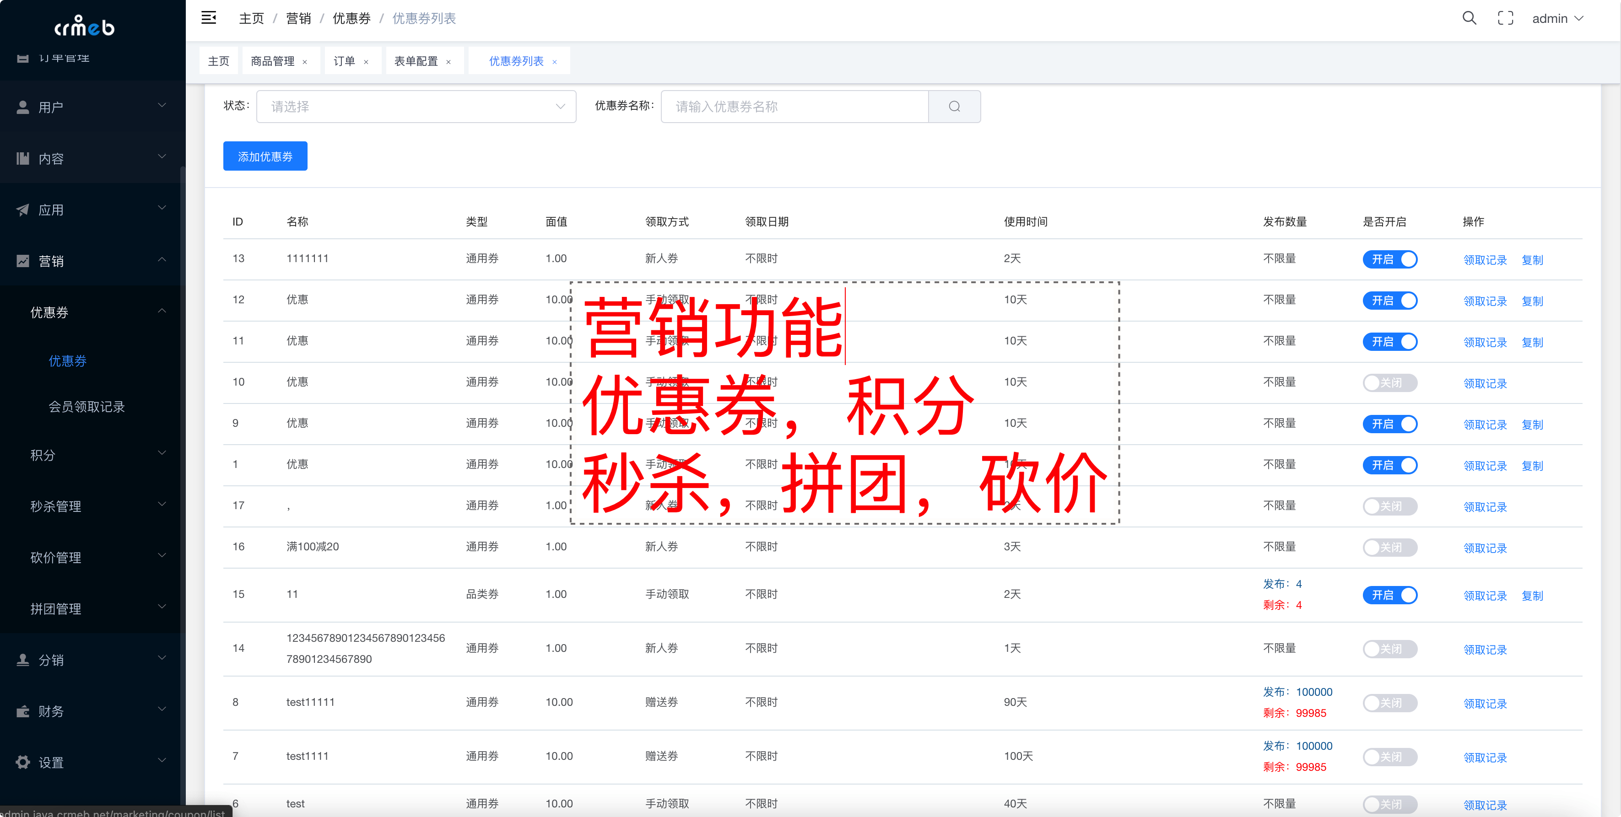Close the 商品管理 tab with its x
The height and width of the screenshot is (817, 1621).
point(305,62)
